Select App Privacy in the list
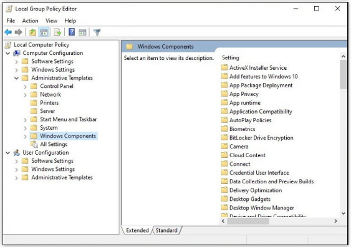Screen dimensions: 351x247 coord(244,94)
